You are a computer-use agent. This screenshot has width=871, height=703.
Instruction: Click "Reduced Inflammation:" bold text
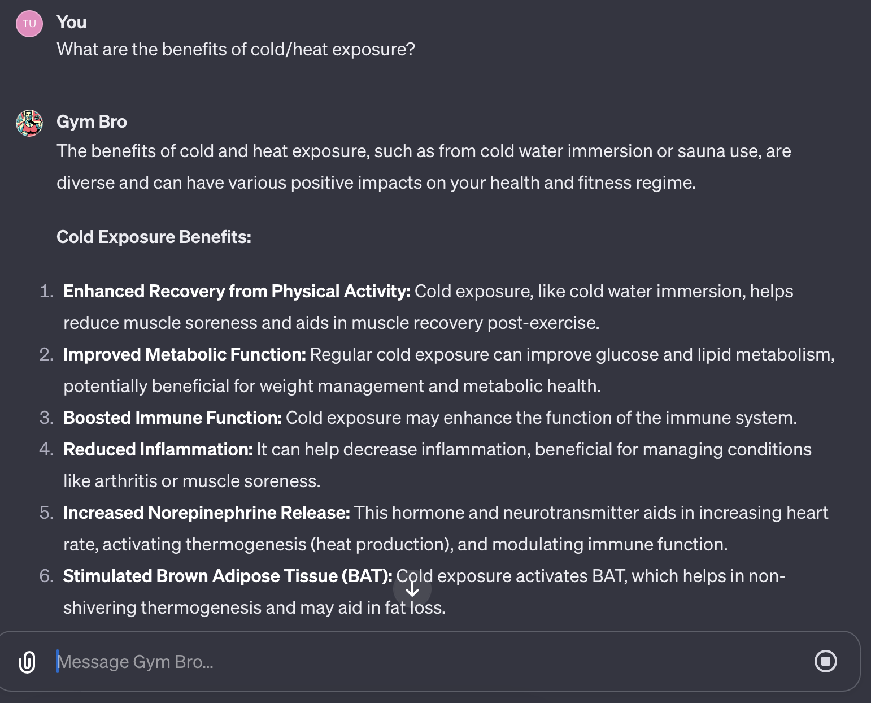coord(158,449)
